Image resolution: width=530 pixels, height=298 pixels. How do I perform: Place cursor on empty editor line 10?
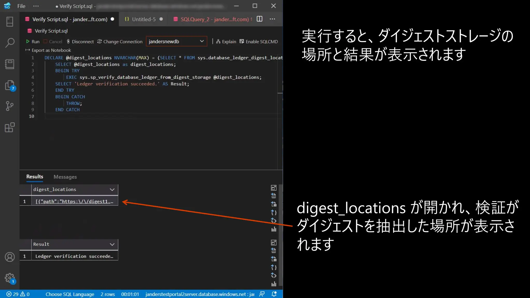pyautogui.click(x=163, y=116)
